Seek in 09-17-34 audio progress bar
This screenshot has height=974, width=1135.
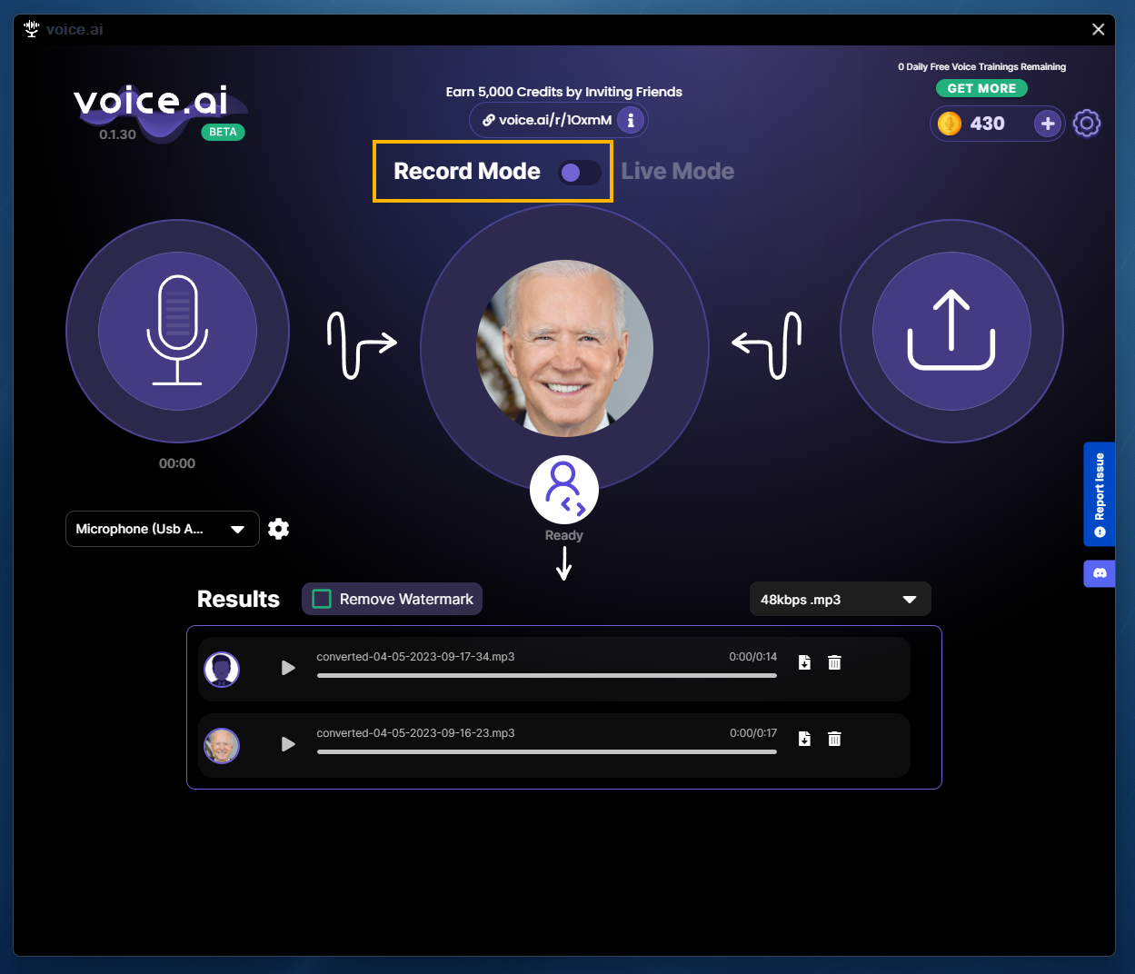(x=547, y=676)
